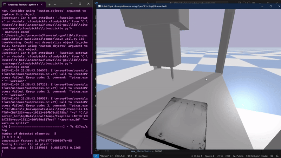Open notifications bell in status bar
Screen dimensions: 281x158
pyautogui.click(x=277, y=156)
